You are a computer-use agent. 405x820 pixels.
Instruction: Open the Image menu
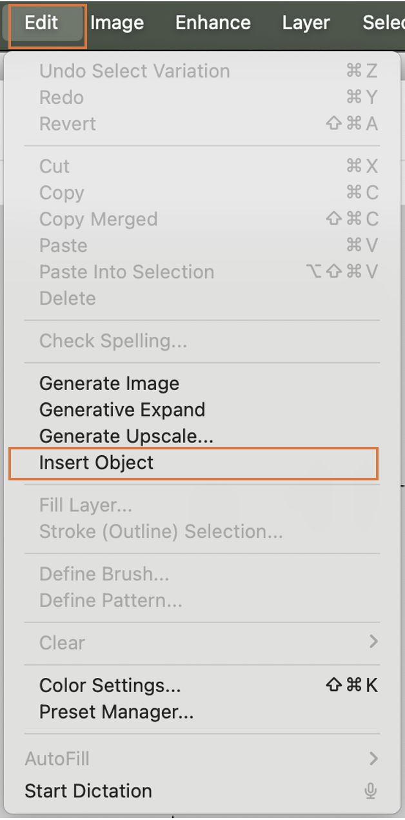(x=117, y=23)
